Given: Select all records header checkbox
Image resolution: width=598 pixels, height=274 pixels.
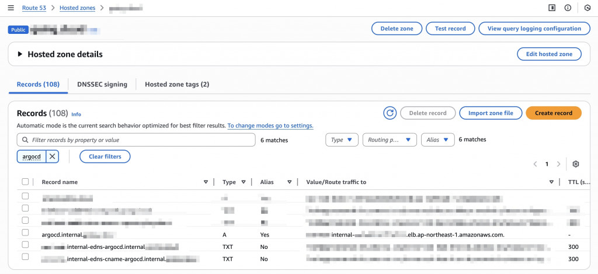Looking at the screenshot, I should (25, 182).
